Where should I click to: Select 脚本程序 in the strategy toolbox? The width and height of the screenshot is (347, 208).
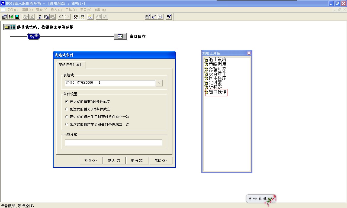pyautogui.click(x=217, y=78)
